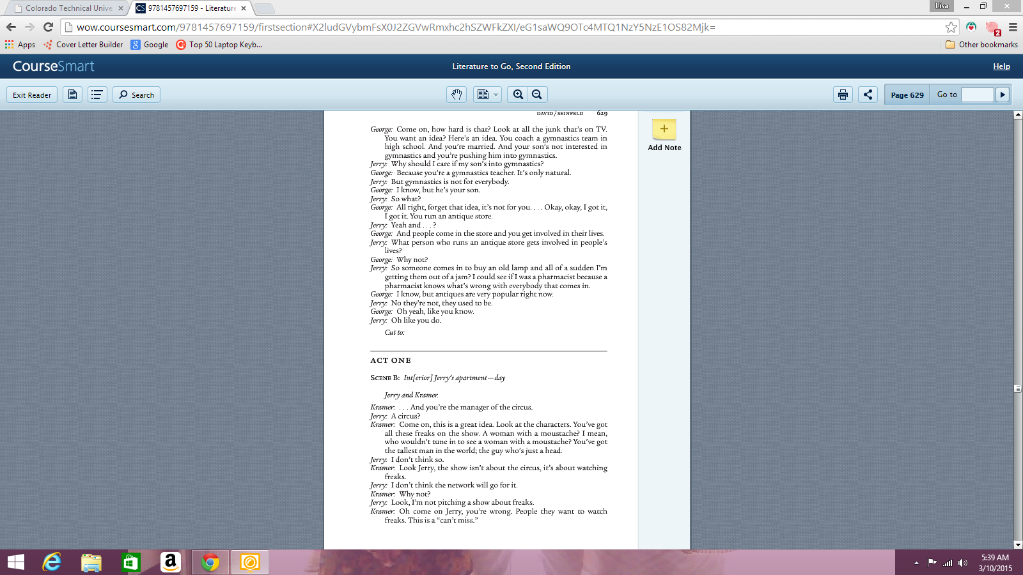
Task: Open the Top 50 Laptop Keyb... bookmark
Action: [219, 45]
